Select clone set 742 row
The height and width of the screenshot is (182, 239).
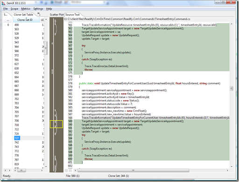pyautogui.click(x=29, y=142)
